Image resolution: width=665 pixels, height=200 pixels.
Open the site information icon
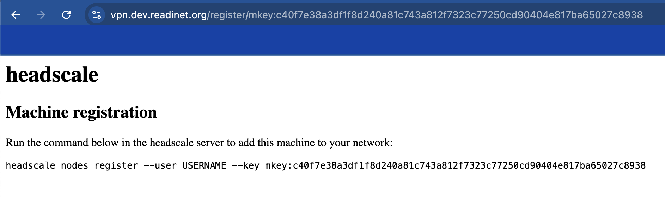(x=96, y=15)
